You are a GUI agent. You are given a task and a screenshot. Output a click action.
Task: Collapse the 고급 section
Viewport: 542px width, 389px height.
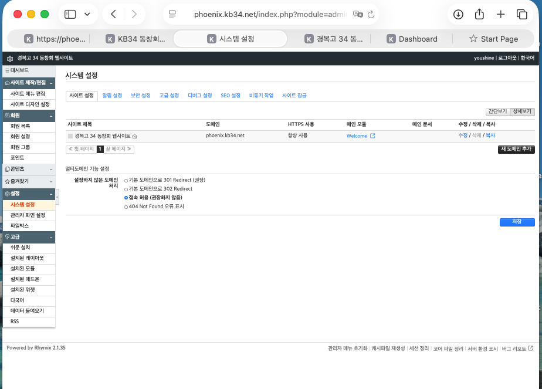pos(29,237)
